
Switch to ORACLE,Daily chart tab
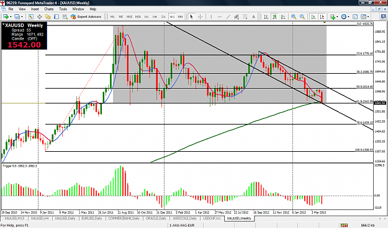pos(156,219)
